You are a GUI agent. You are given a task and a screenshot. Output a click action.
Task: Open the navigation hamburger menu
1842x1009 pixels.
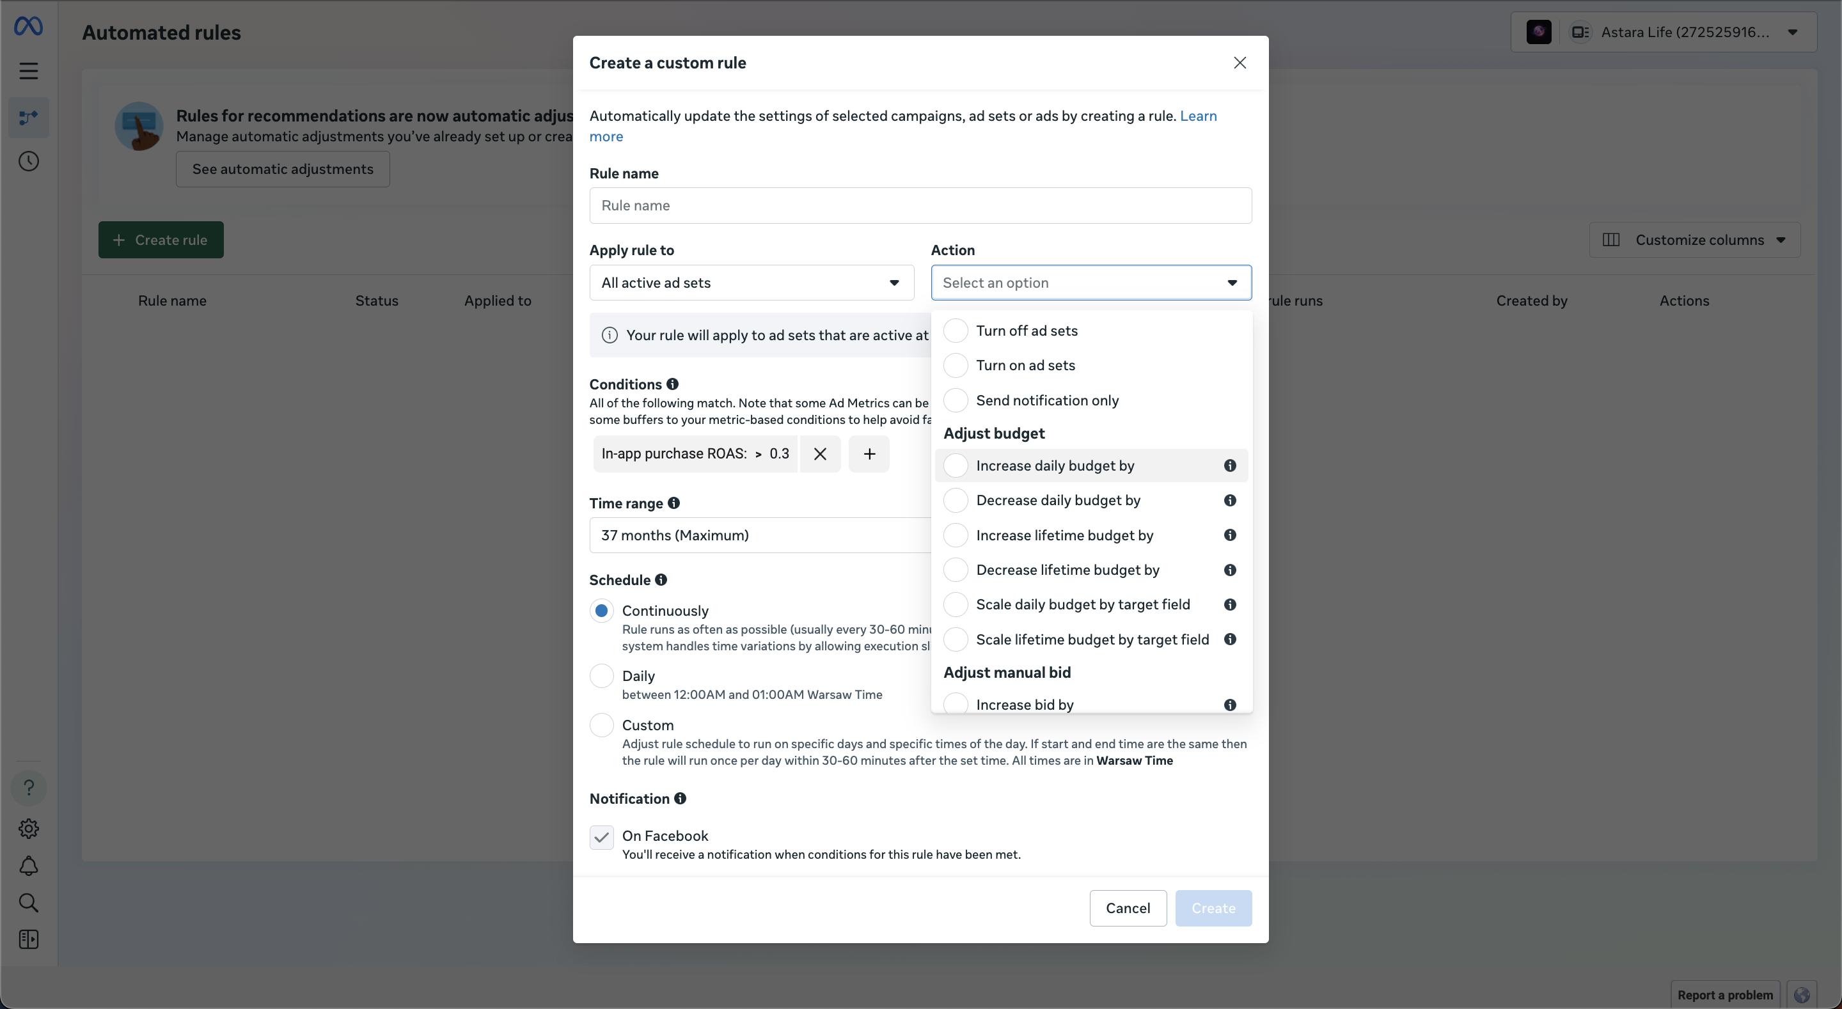coord(29,71)
